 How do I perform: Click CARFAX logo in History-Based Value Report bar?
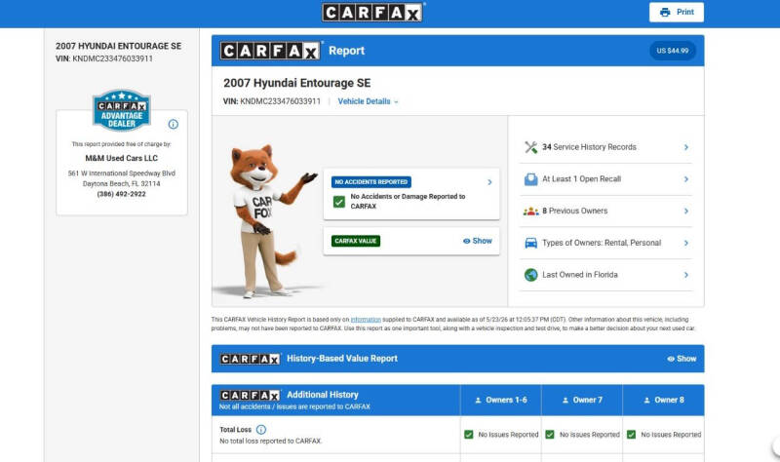(x=251, y=359)
